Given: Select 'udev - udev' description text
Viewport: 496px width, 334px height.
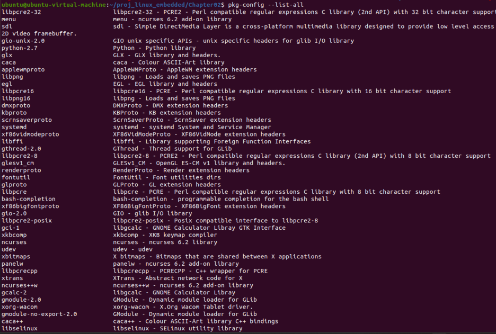Looking at the screenshot, I should tap(132, 249).
